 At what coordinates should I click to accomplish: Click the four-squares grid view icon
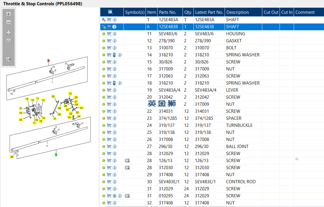9,33
